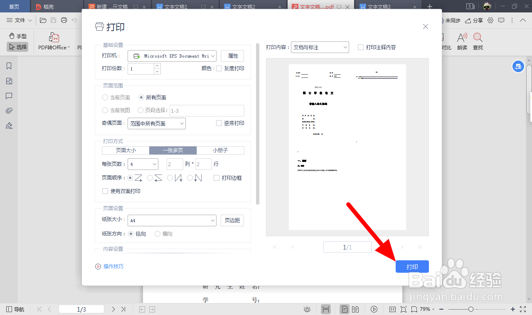Screen dimensions: 532x315
Task: Open the comments panel in left sidebar
Action: (x=9, y=96)
